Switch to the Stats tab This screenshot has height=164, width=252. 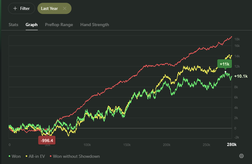(x=13, y=25)
